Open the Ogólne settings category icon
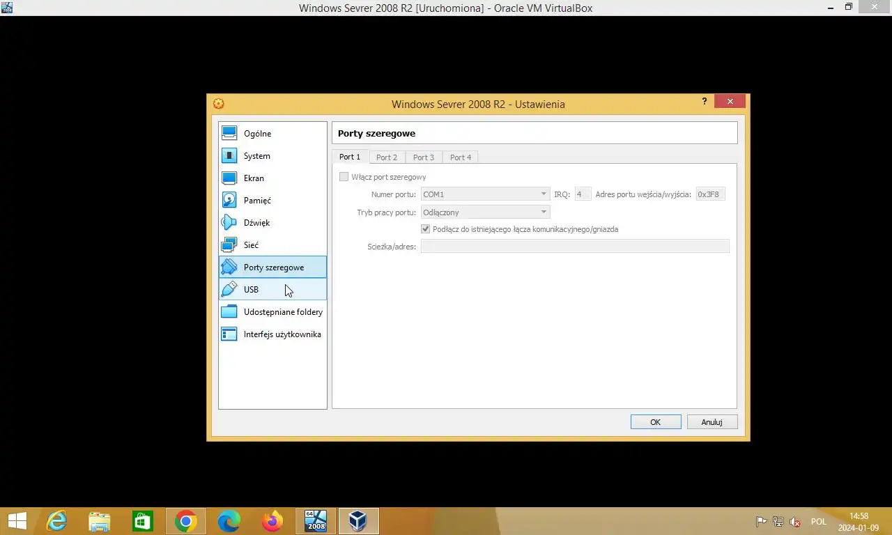The width and height of the screenshot is (892, 535). click(x=229, y=133)
